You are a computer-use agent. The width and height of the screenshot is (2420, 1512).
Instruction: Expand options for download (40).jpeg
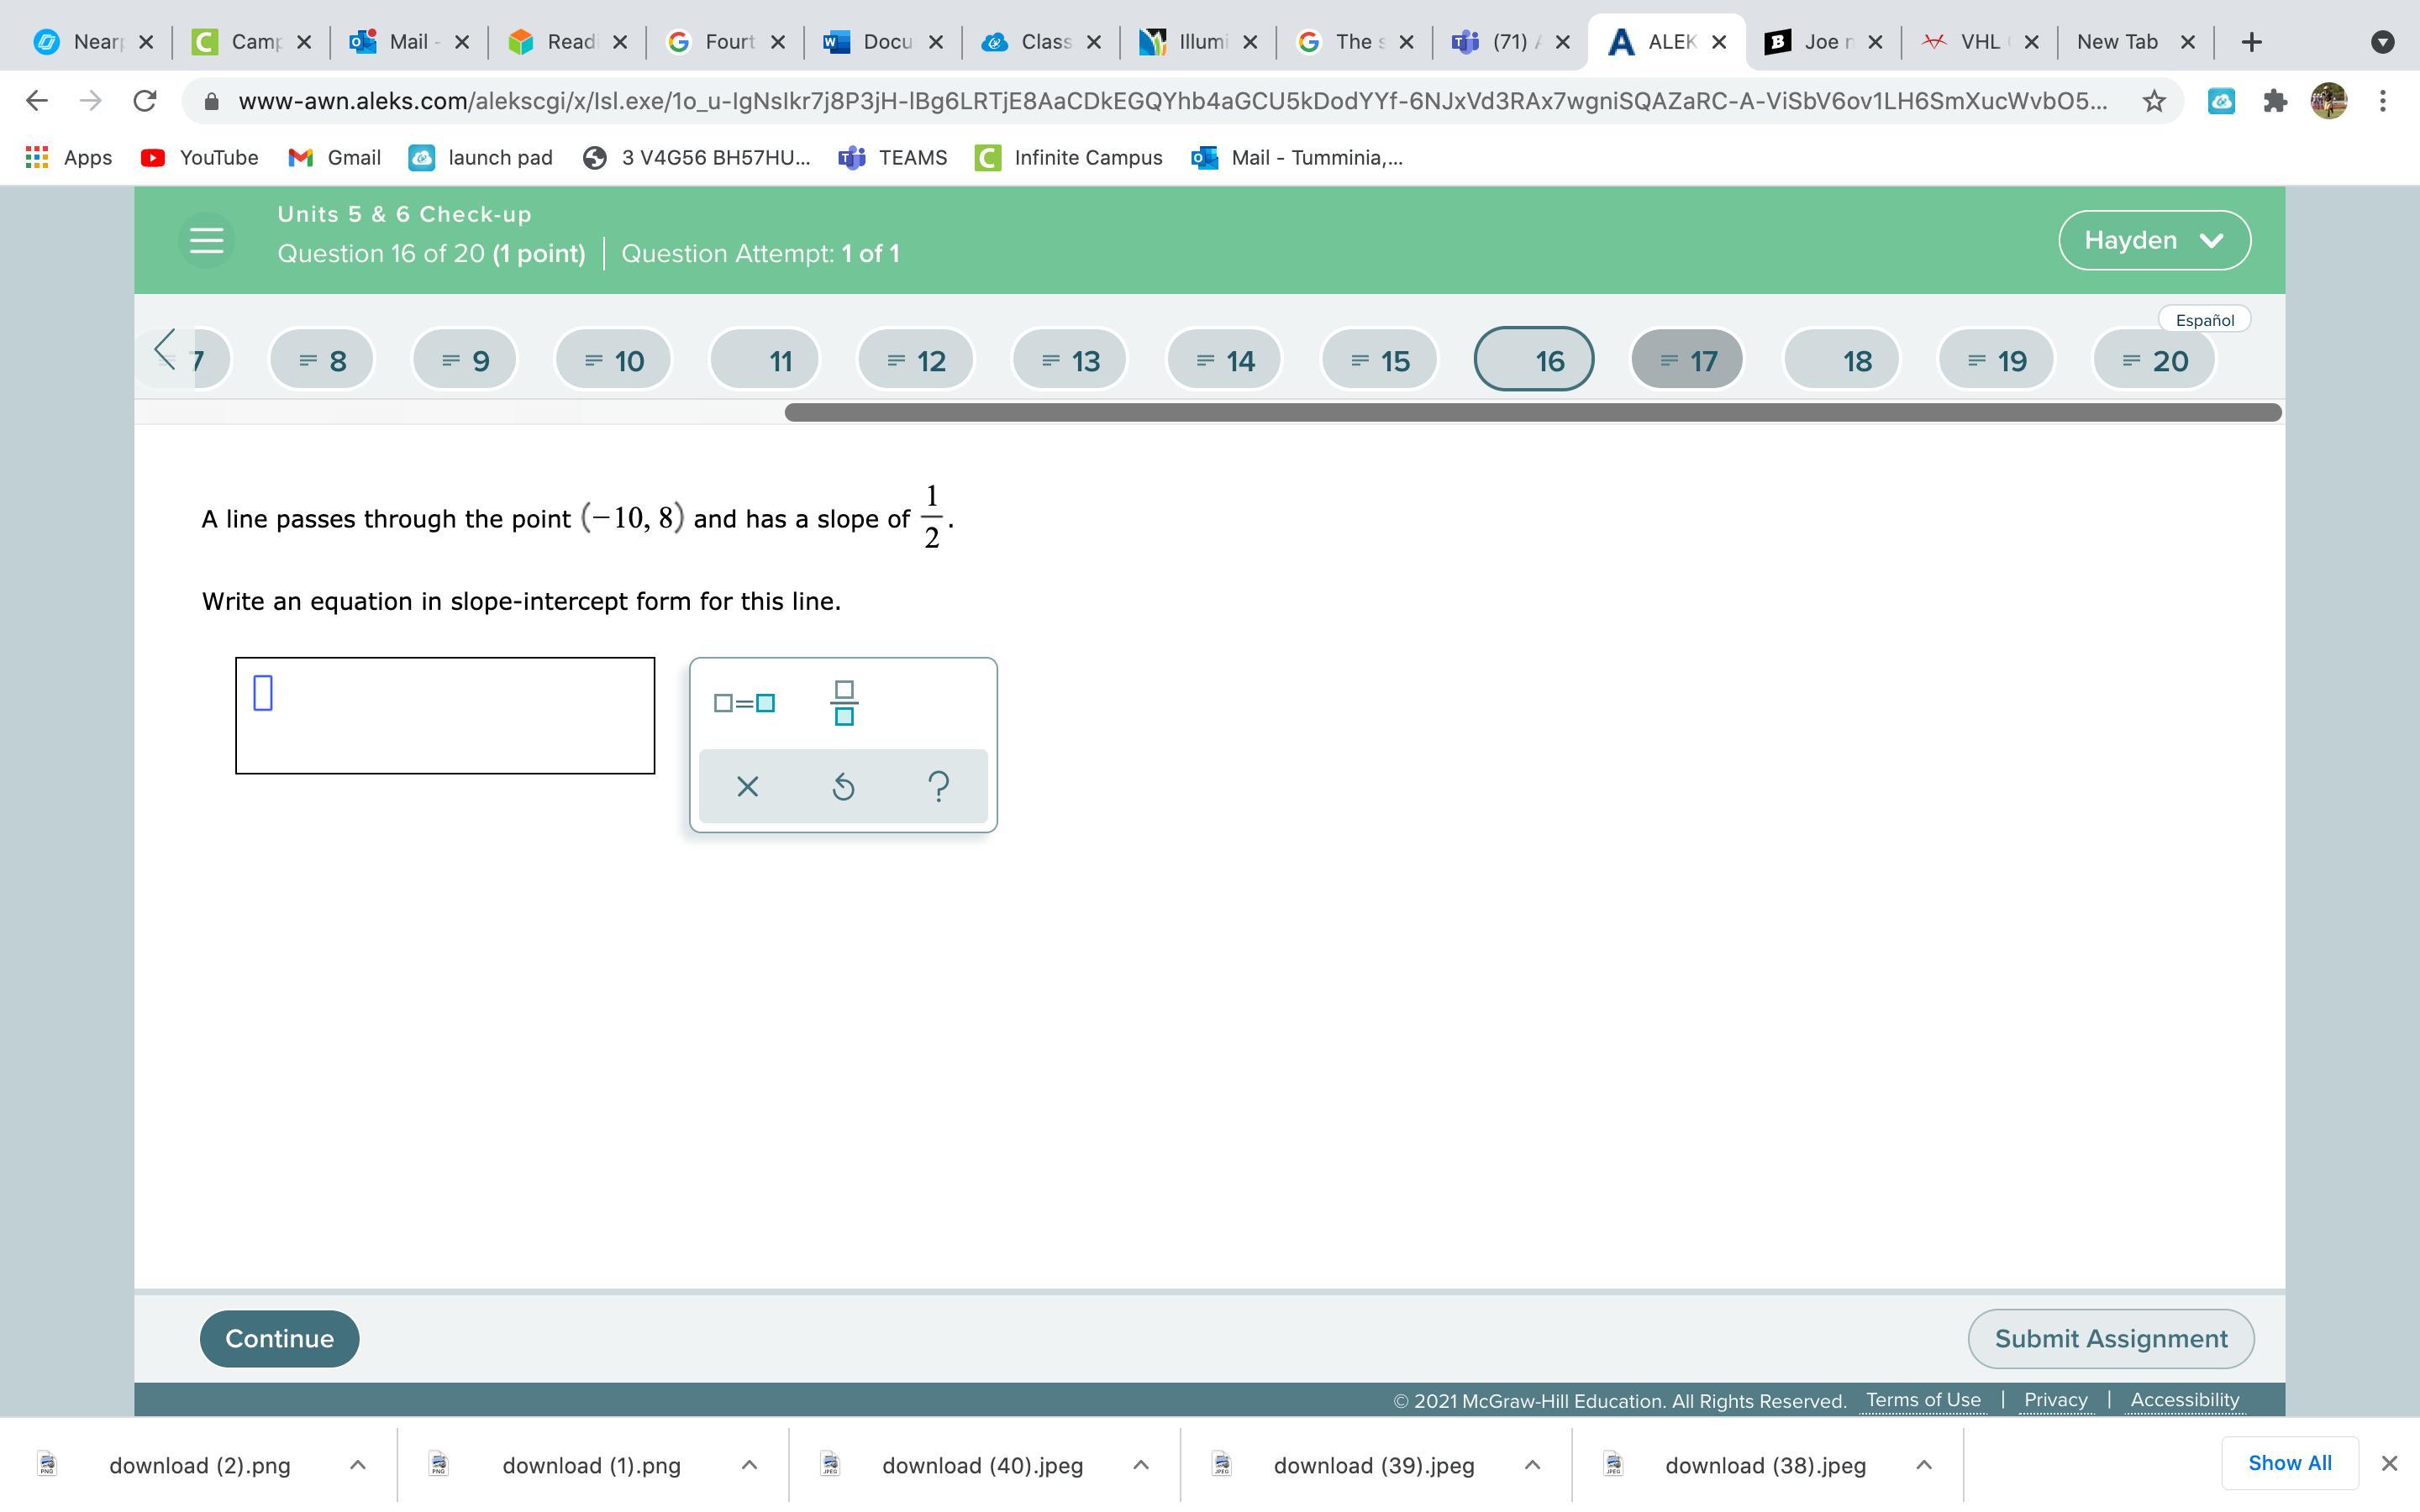tap(1140, 1465)
